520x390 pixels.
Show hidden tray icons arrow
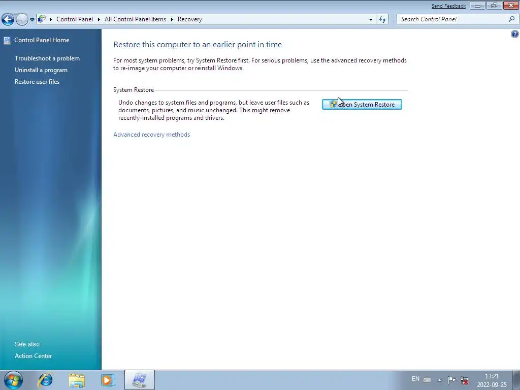[439, 380]
